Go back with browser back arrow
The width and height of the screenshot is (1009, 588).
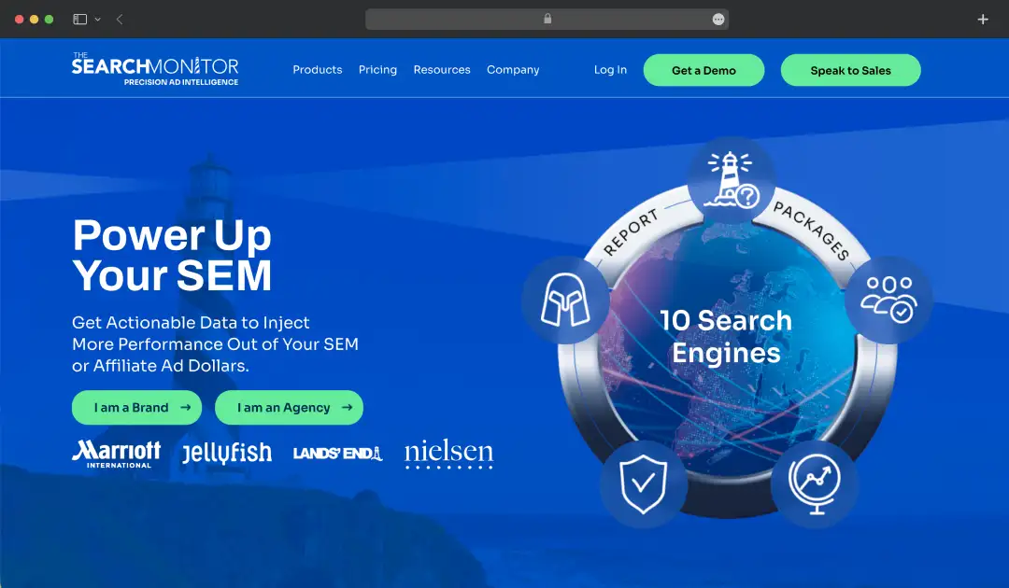coord(120,20)
